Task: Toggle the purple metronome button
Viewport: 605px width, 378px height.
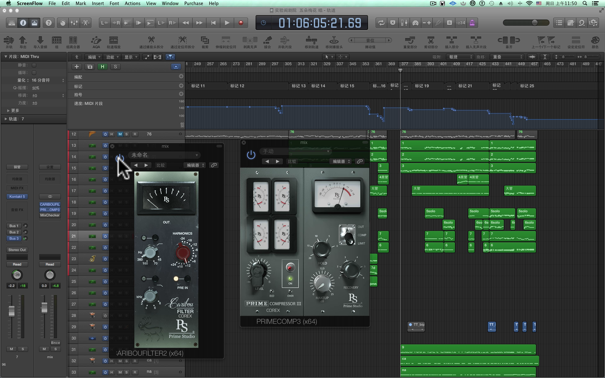Action: (472, 23)
